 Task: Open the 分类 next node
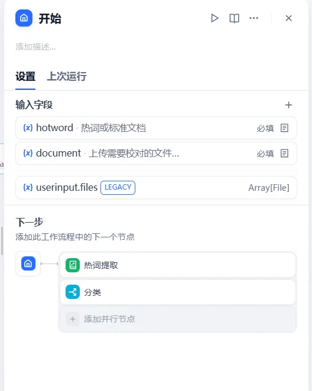click(178, 292)
